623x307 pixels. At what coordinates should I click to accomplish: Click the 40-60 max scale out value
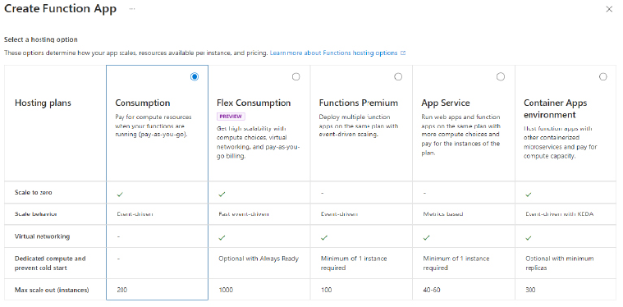[x=432, y=290]
